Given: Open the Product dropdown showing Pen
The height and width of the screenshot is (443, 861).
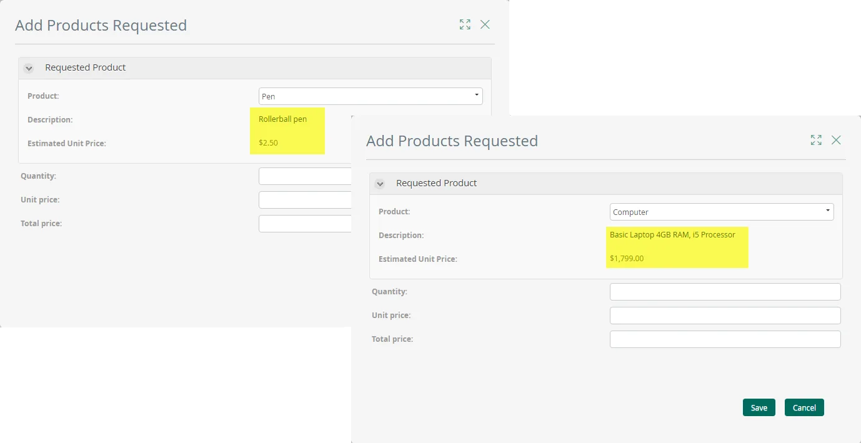Looking at the screenshot, I should 371,96.
